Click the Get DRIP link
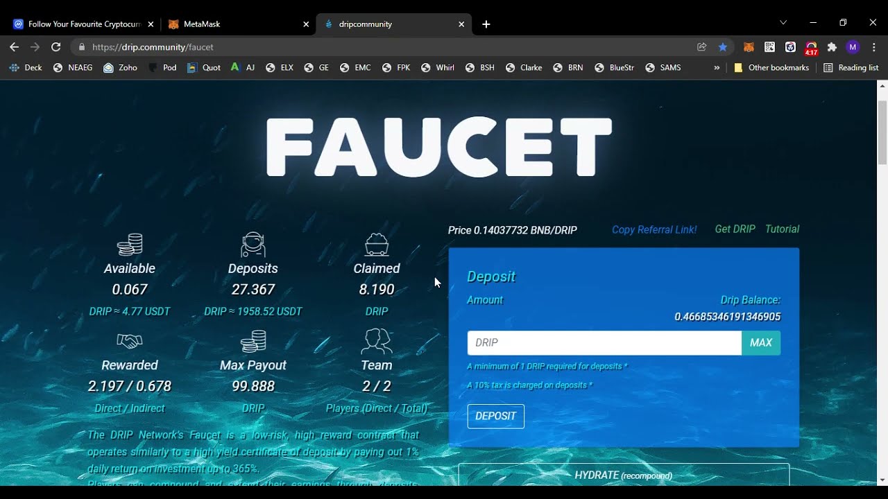Screen dimensions: 888x499 [735, 229]
